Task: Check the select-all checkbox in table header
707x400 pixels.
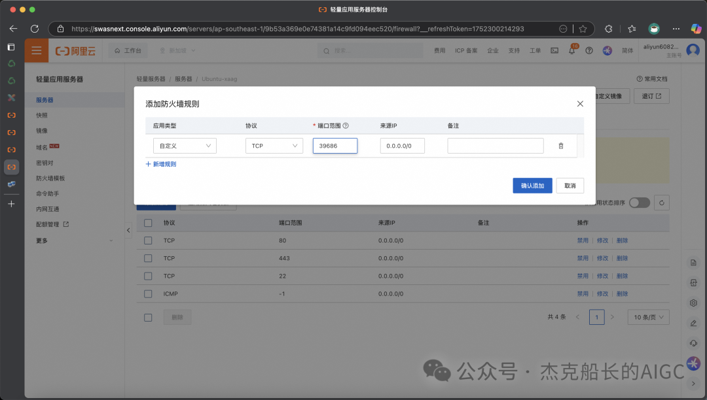Action: pos(148,223)
